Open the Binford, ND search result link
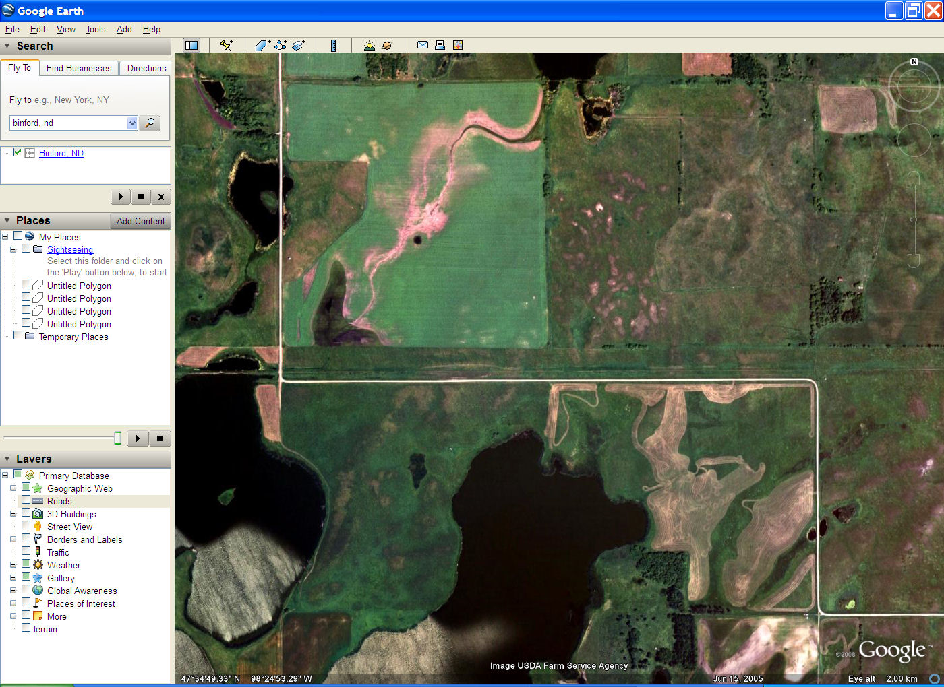 tap(61, 153)
